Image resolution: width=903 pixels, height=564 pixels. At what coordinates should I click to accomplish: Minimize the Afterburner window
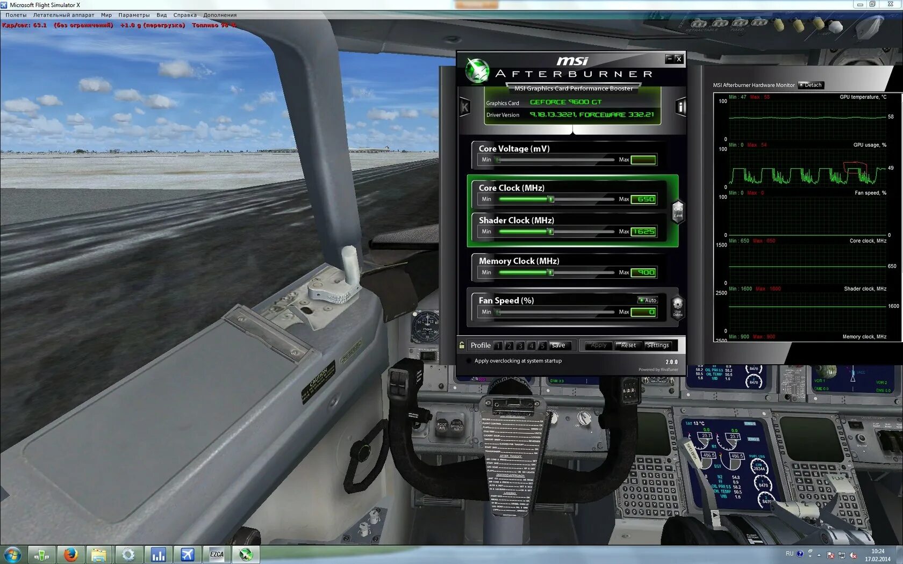click(x=669, y=59)
